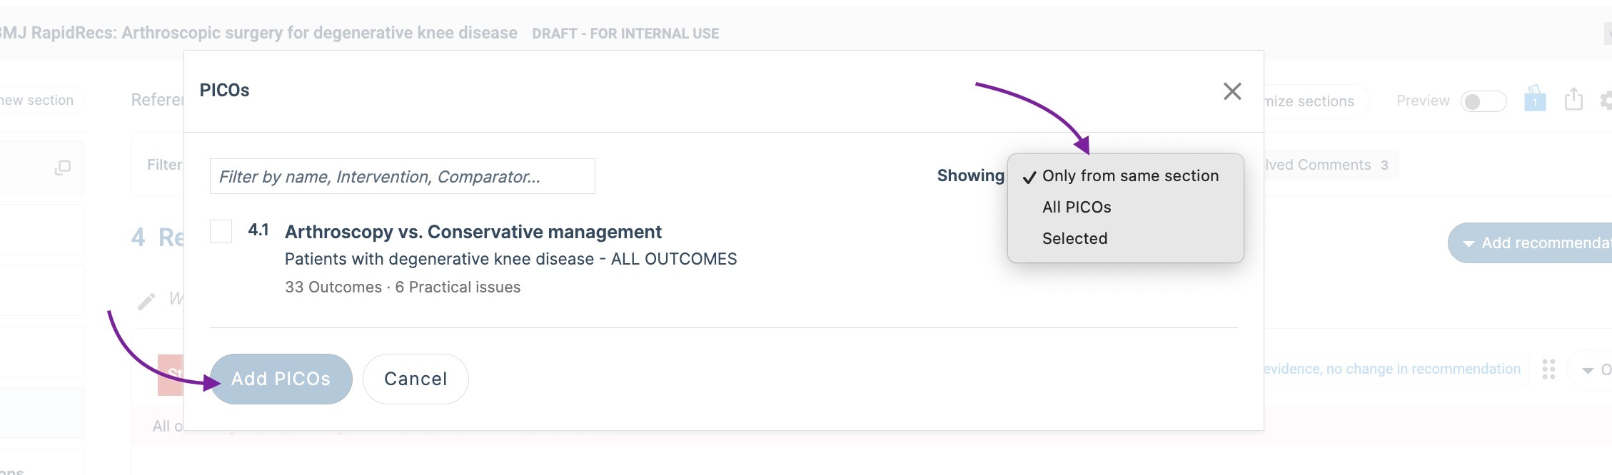This screenshot has height=475, width=1612.
Task: Click the Add PICOs button
Action: [x=281, y=379]
